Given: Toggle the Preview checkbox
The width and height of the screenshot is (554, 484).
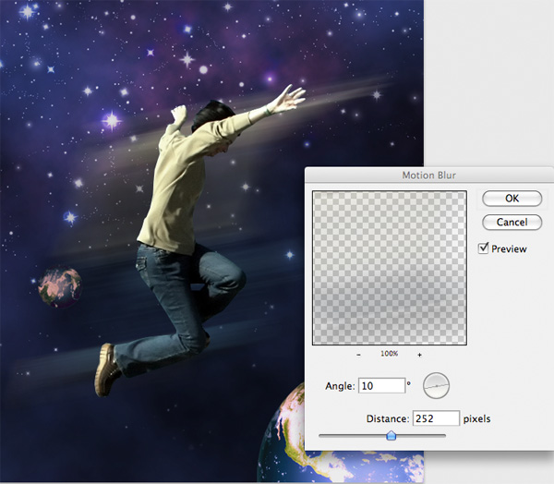Looking at the screenshot, I should pyautogui.click(x=483, y=248).
